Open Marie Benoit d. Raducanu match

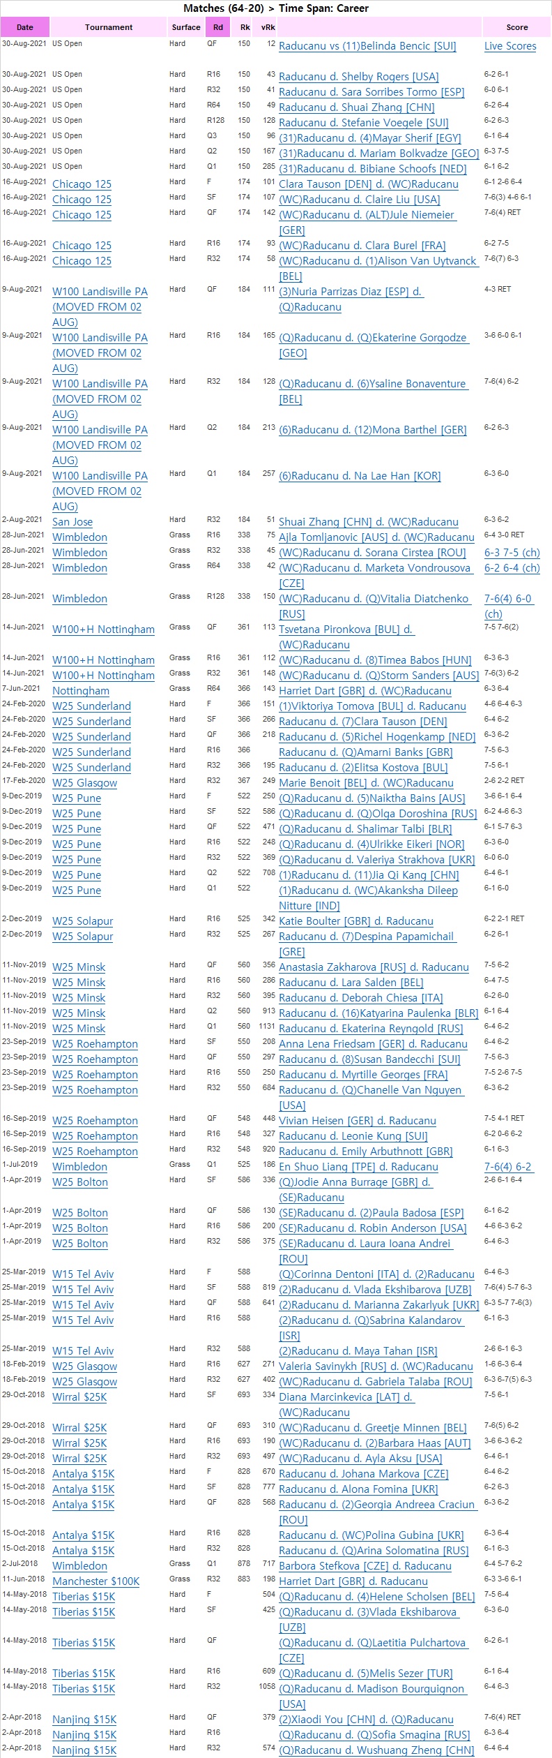point(366,783)
